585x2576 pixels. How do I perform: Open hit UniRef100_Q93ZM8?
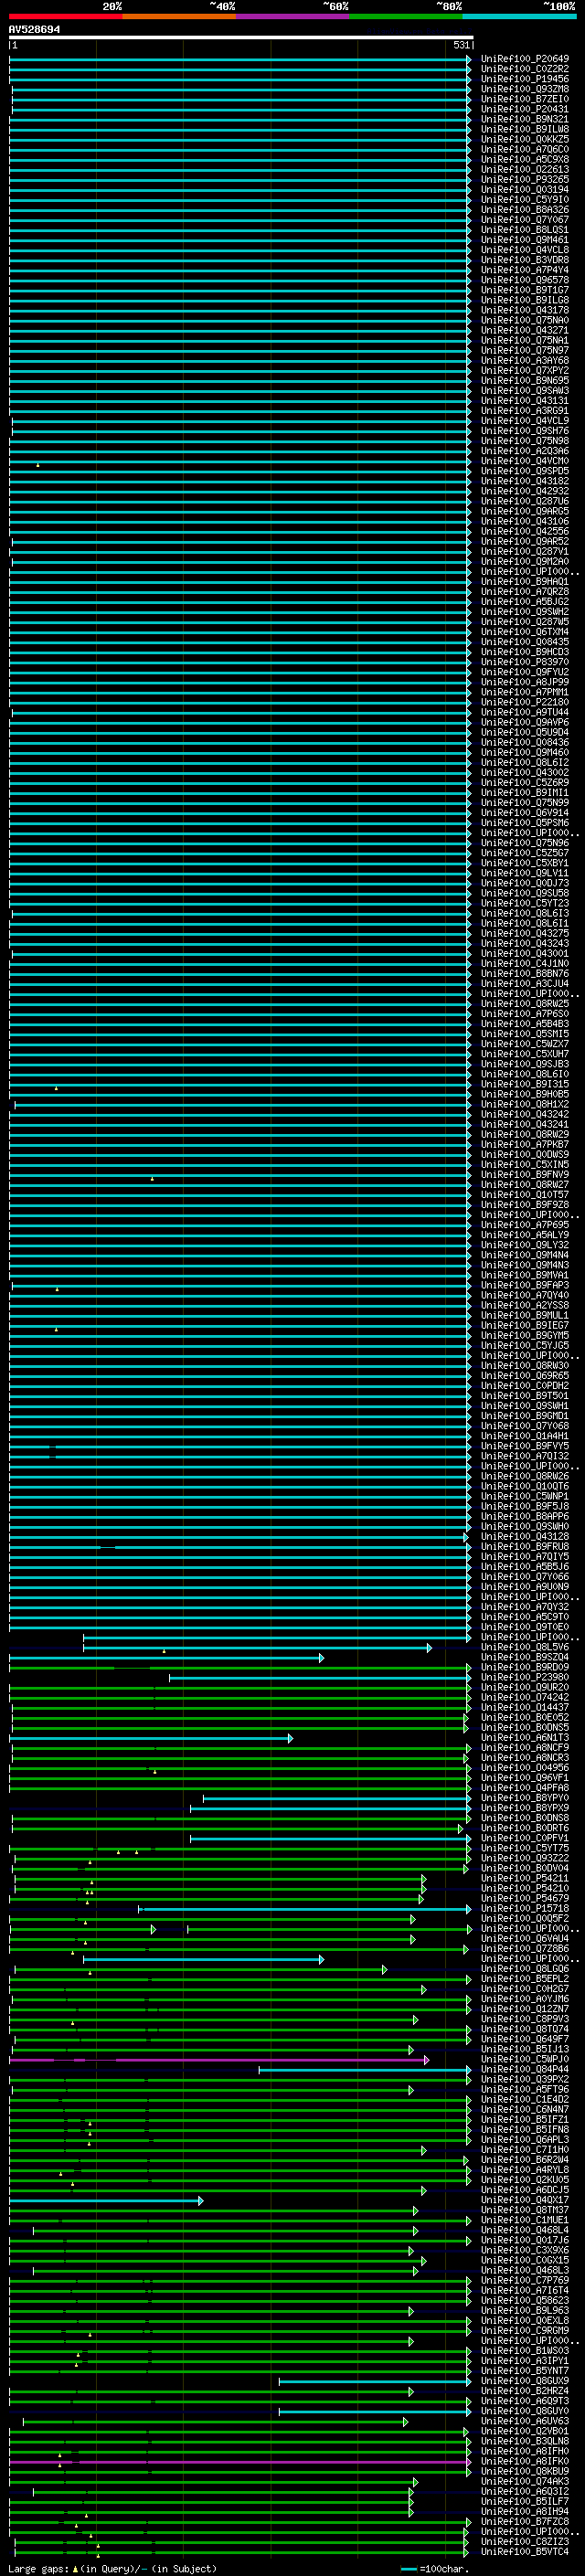[525, 89]
